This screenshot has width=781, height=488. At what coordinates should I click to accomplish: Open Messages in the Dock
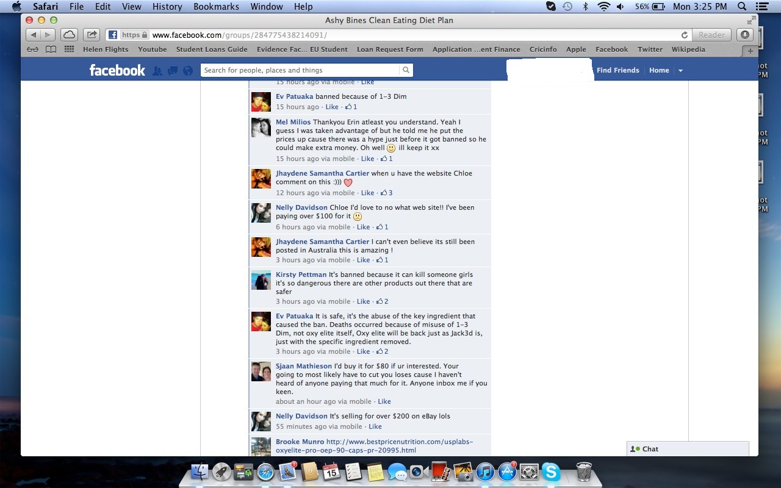pyautogui.click(x=397, y=471)
